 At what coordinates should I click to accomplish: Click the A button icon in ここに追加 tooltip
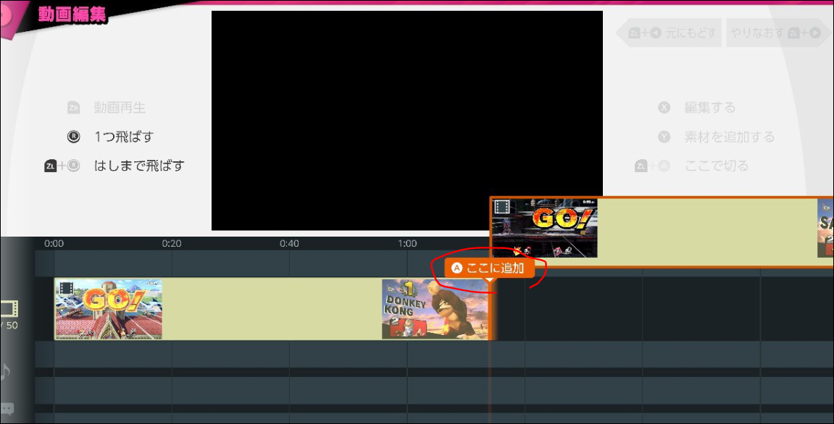point(456,268)
